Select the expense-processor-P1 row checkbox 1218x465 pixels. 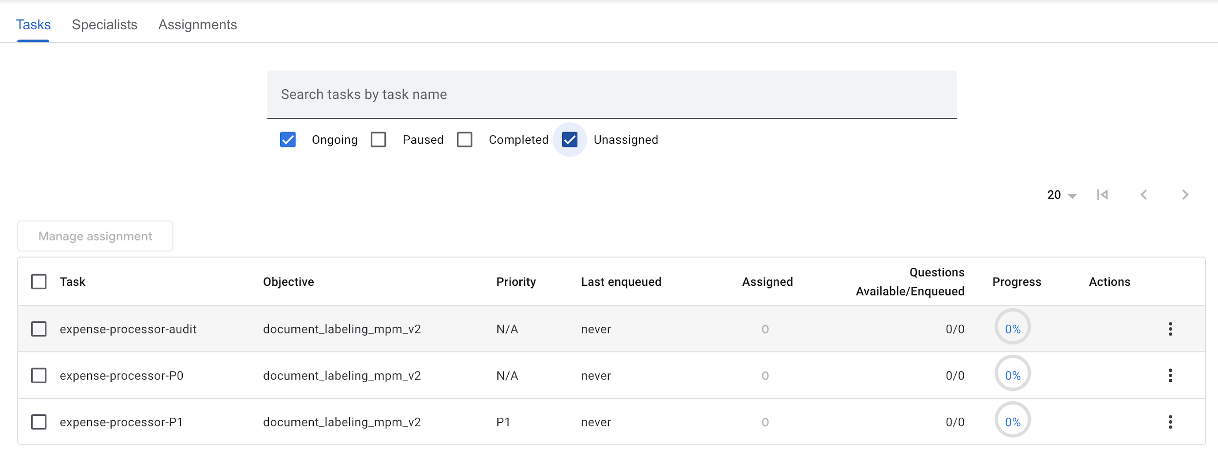tap(39, 422)
